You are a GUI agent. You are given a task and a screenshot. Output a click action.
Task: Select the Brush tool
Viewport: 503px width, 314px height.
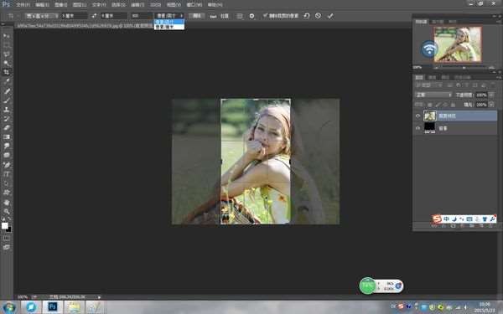point(7,100)
